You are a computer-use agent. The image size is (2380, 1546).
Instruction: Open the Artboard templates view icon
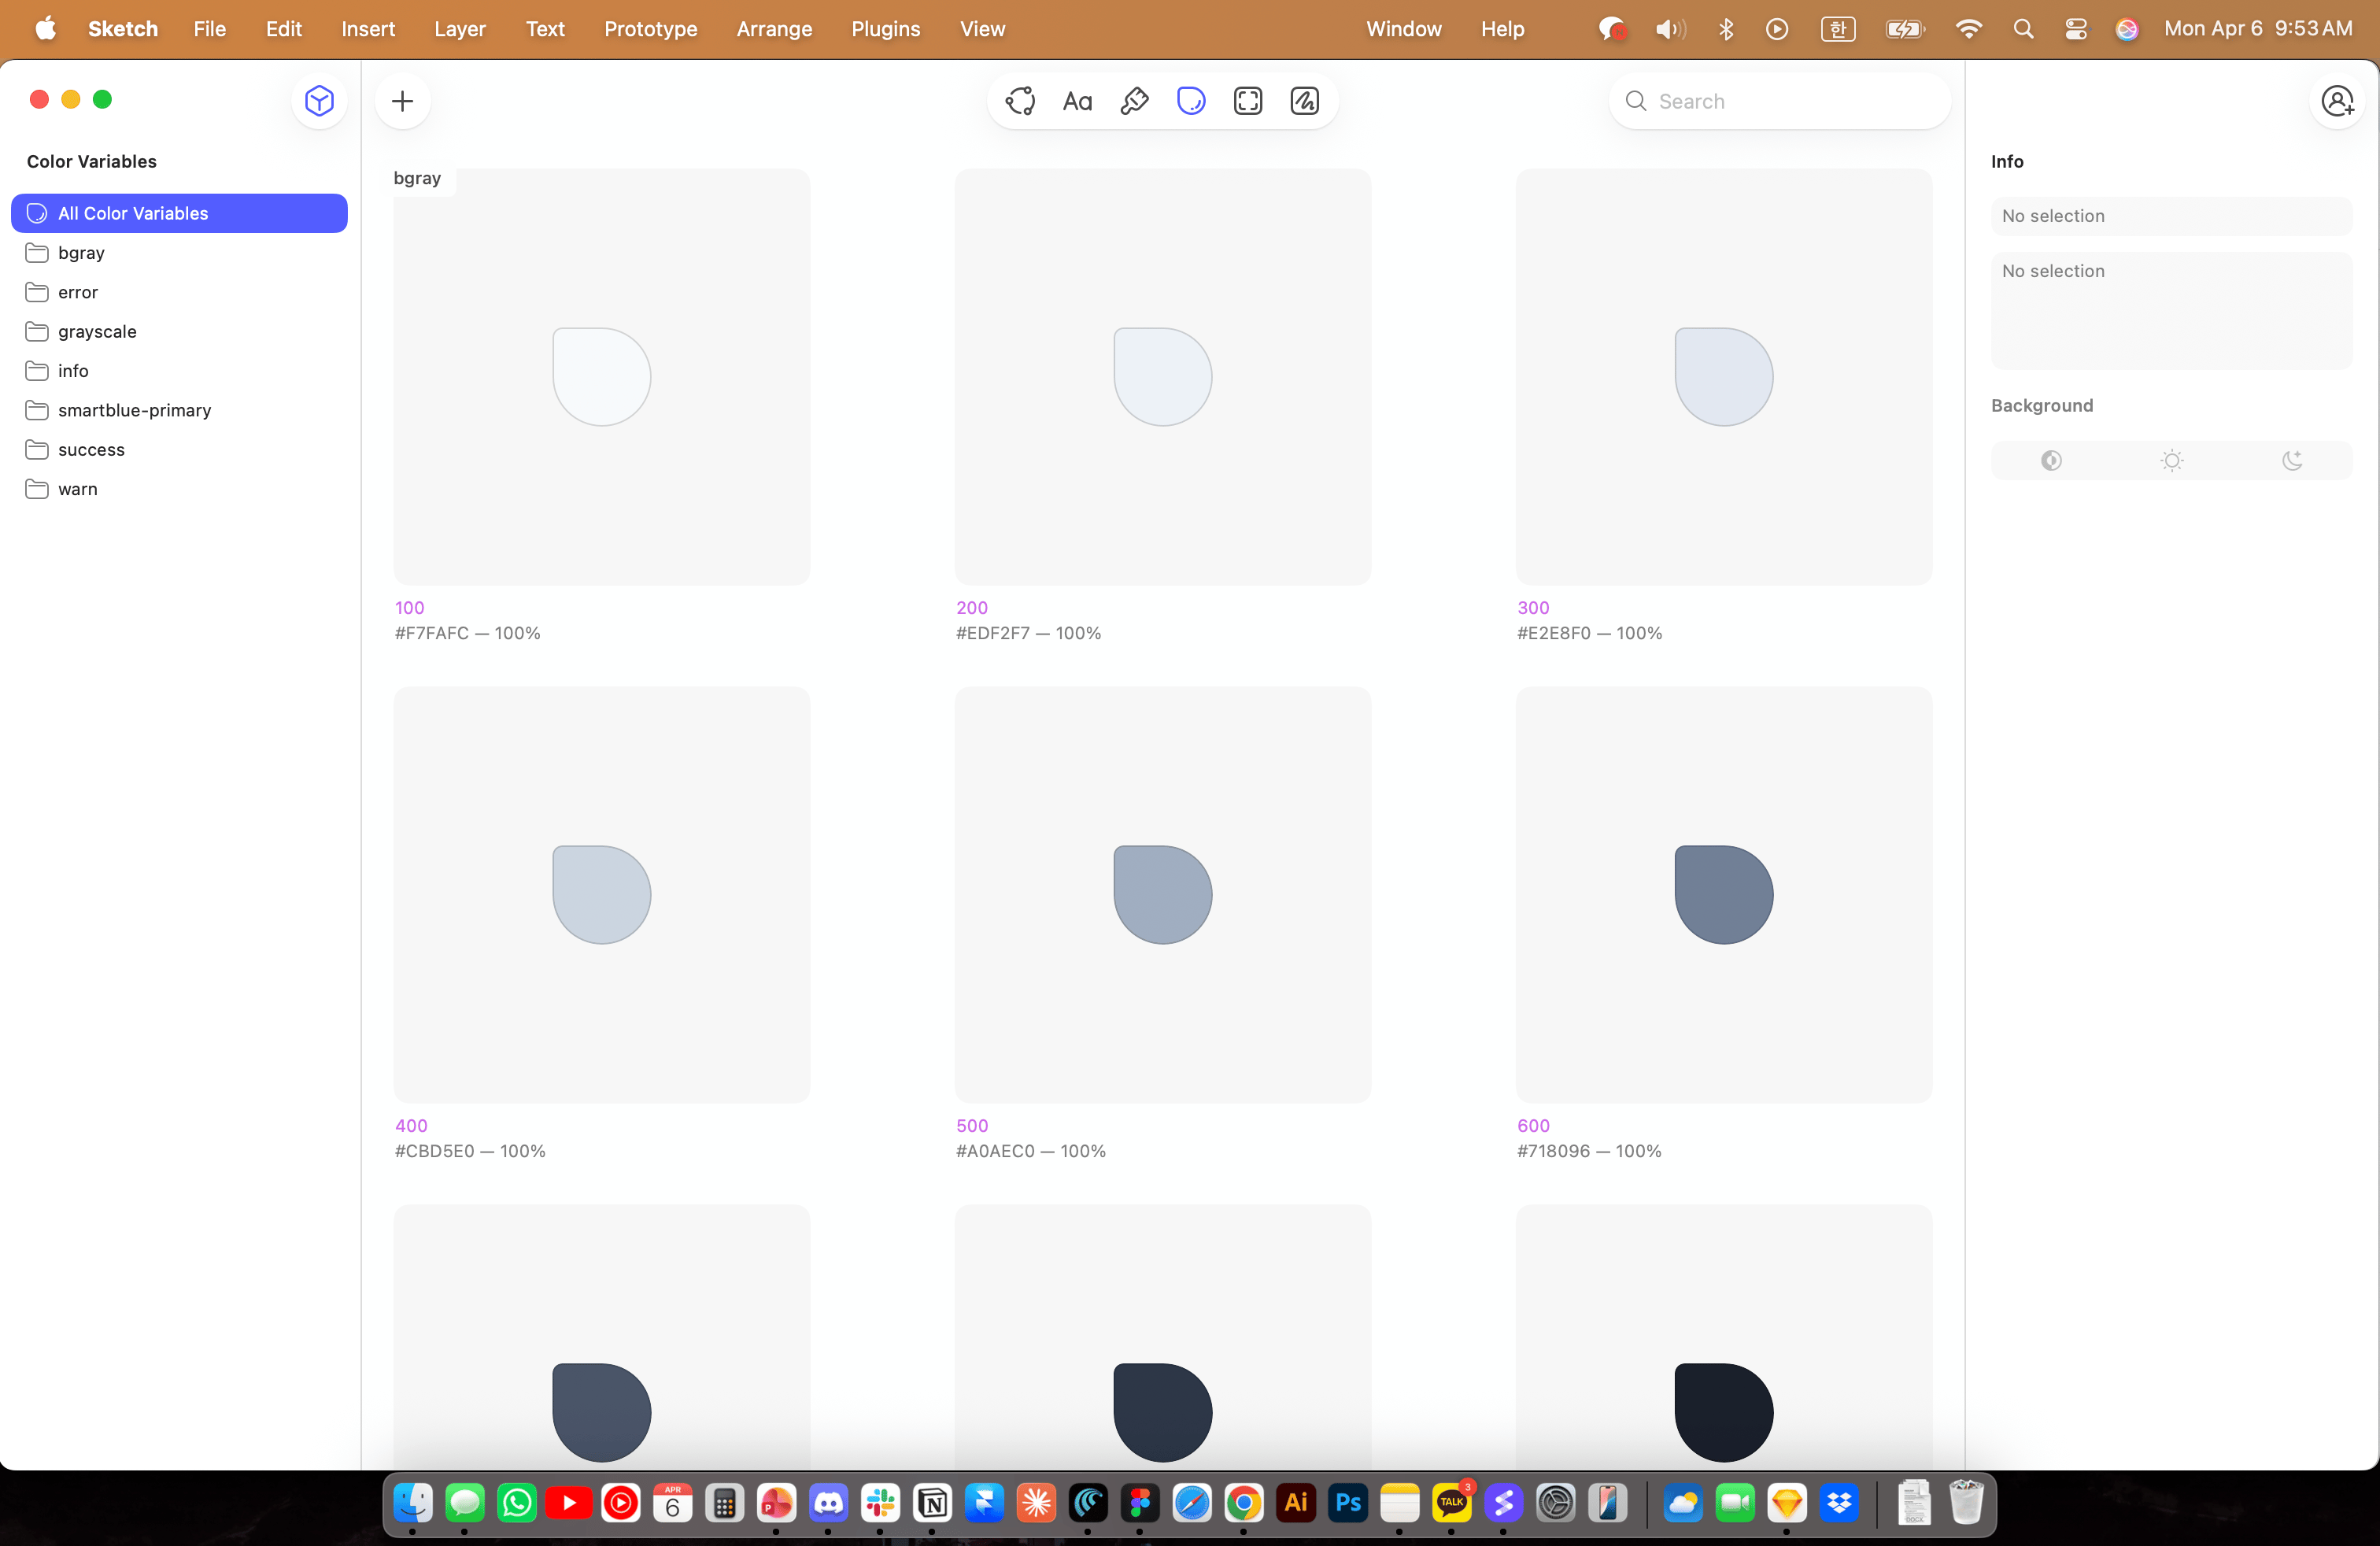(1248, 101)
